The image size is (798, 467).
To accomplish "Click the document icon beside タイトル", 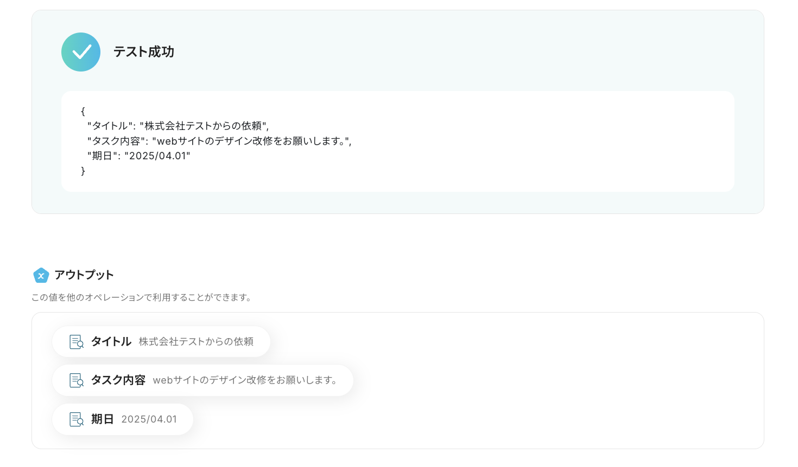I will (77, 342).
